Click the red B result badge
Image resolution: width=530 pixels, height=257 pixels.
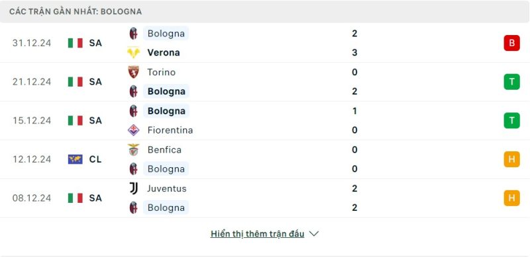pos(511,43)
